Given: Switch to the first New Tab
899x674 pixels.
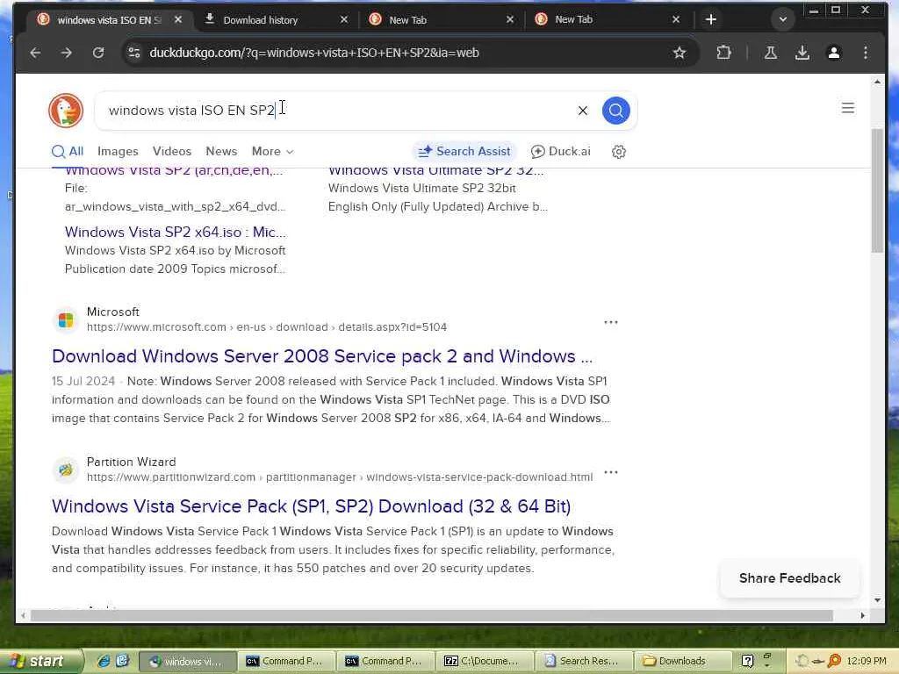Looking at the screenshot, I should (442, 19).
